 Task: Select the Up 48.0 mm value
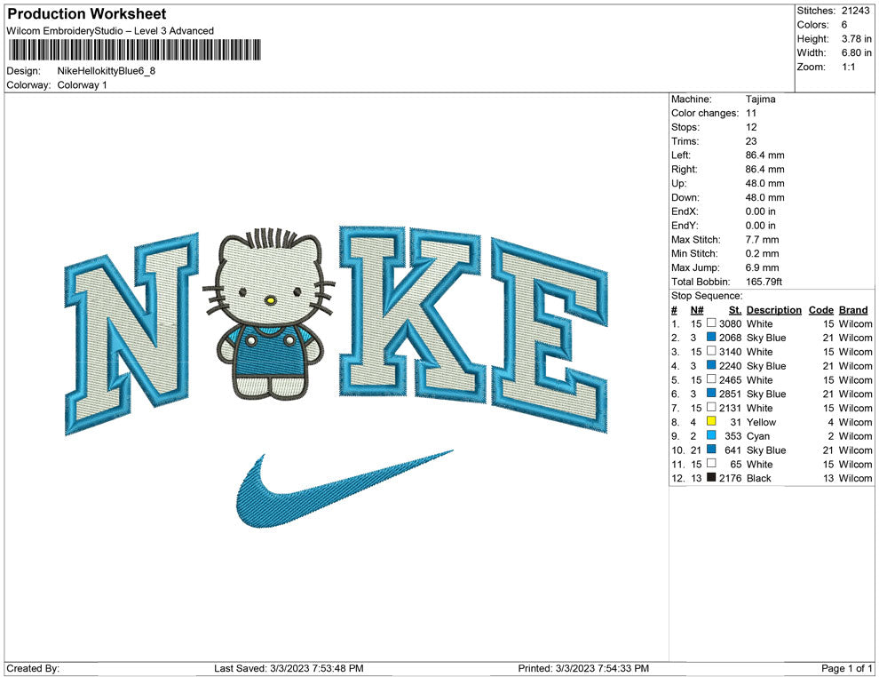[764, 183]
